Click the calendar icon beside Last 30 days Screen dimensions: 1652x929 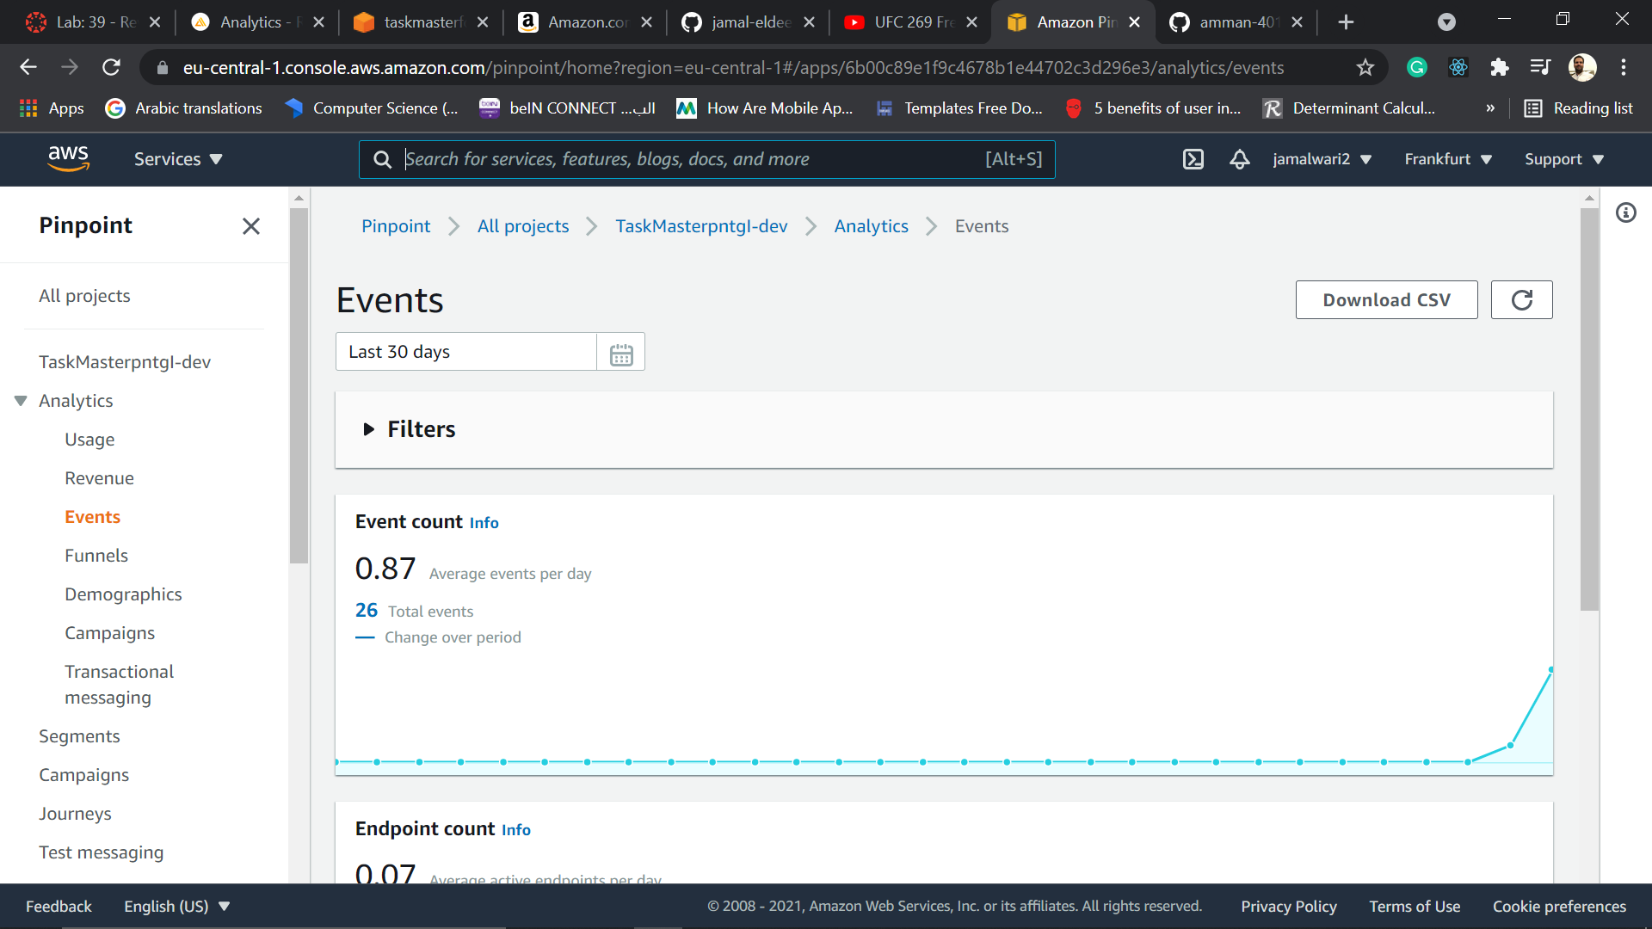621,351
